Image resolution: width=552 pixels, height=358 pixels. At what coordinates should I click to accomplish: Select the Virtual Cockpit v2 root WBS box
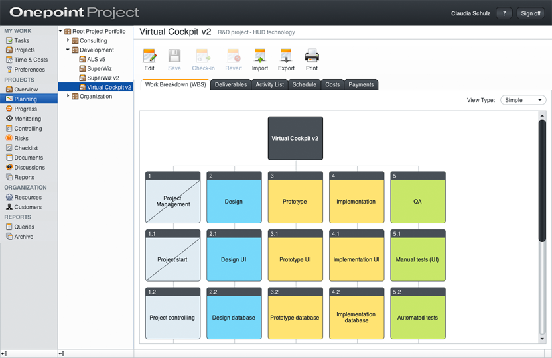(x=295, y=138)
